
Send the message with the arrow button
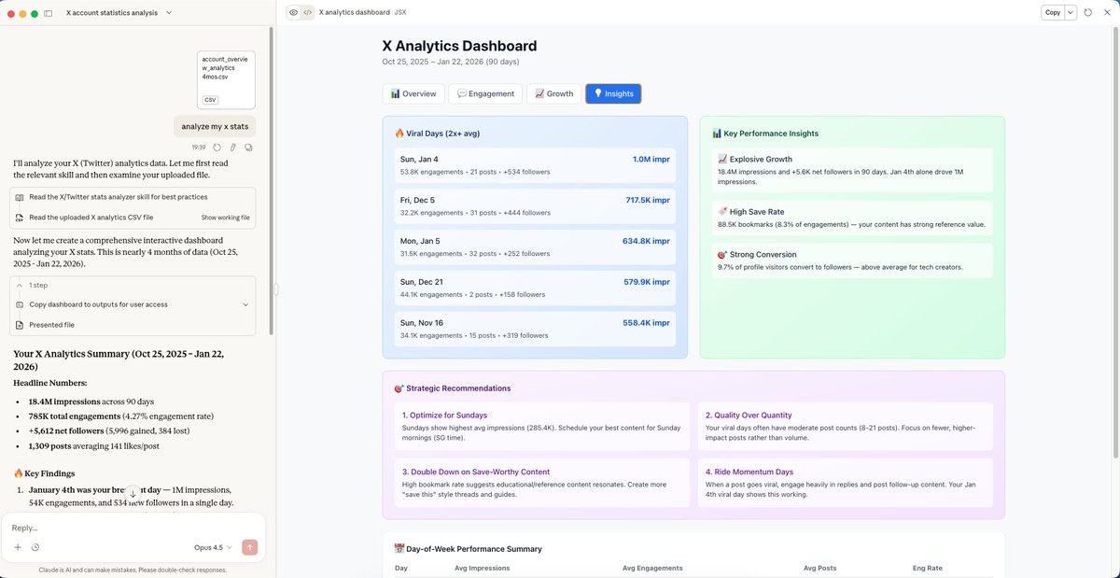pyautogui.click(x=249, y=547)
